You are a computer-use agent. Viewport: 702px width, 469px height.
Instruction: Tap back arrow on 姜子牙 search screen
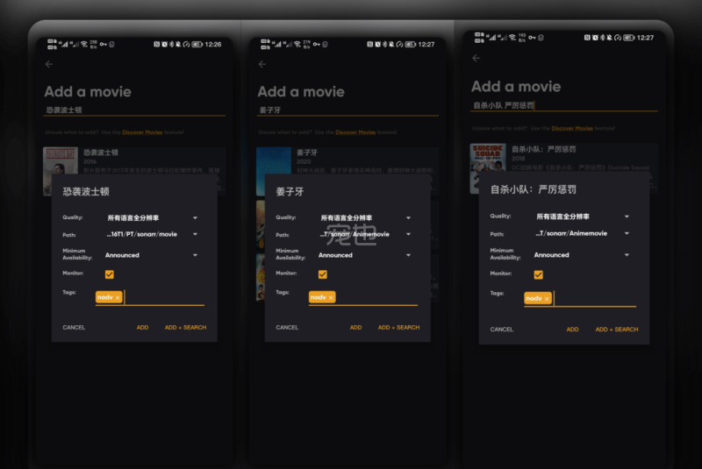point(261,64)
